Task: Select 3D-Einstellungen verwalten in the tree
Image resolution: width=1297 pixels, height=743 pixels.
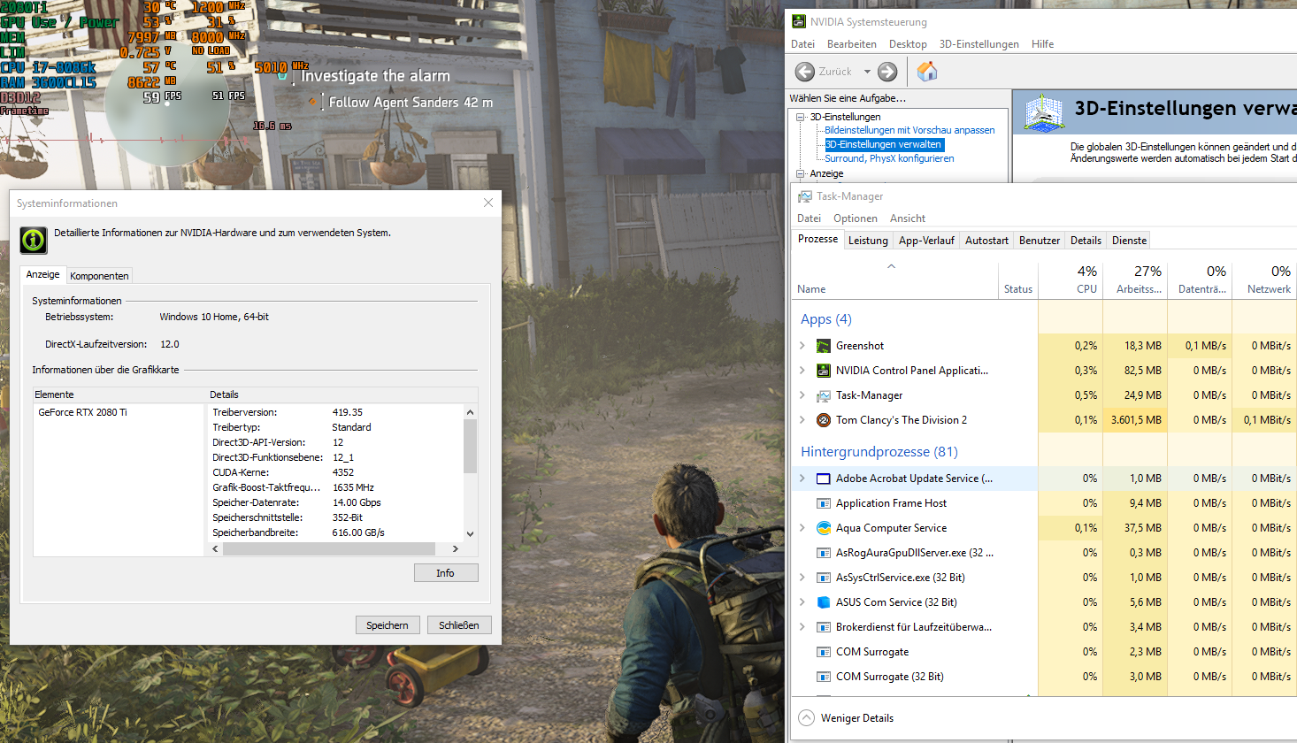Action: point(884,144)
